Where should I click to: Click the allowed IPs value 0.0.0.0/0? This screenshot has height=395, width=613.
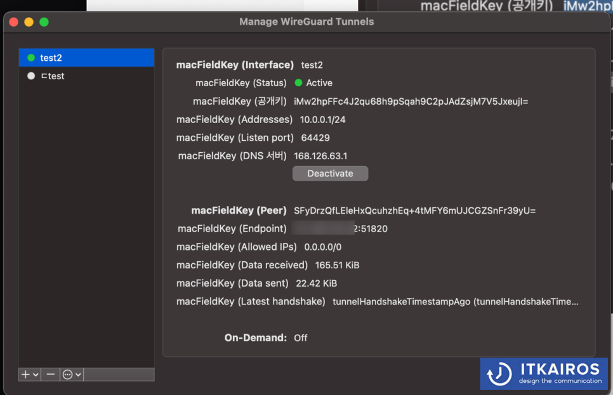click(322, 247)
